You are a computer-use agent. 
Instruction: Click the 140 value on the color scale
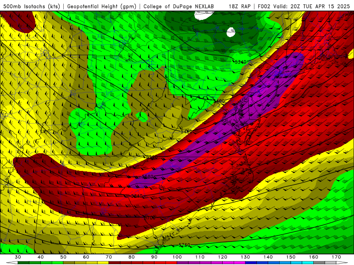pyautogui.click(x=268, y=257)
